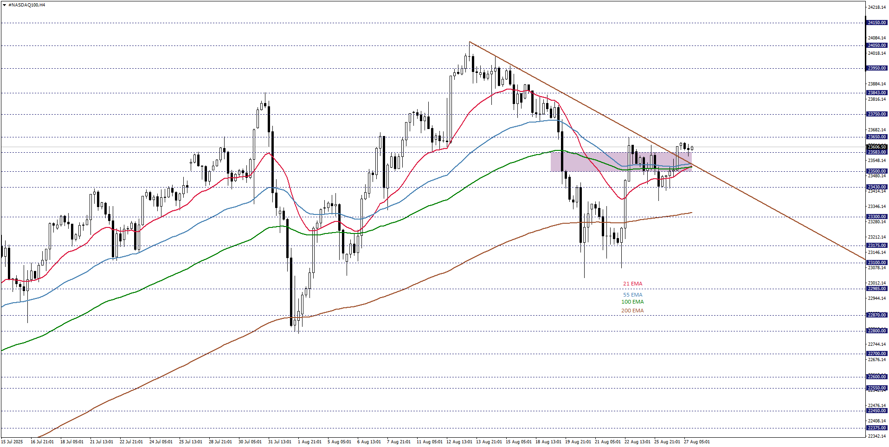
Task: Select the 22700.00 price level label
Action: (x=876, y=354)
